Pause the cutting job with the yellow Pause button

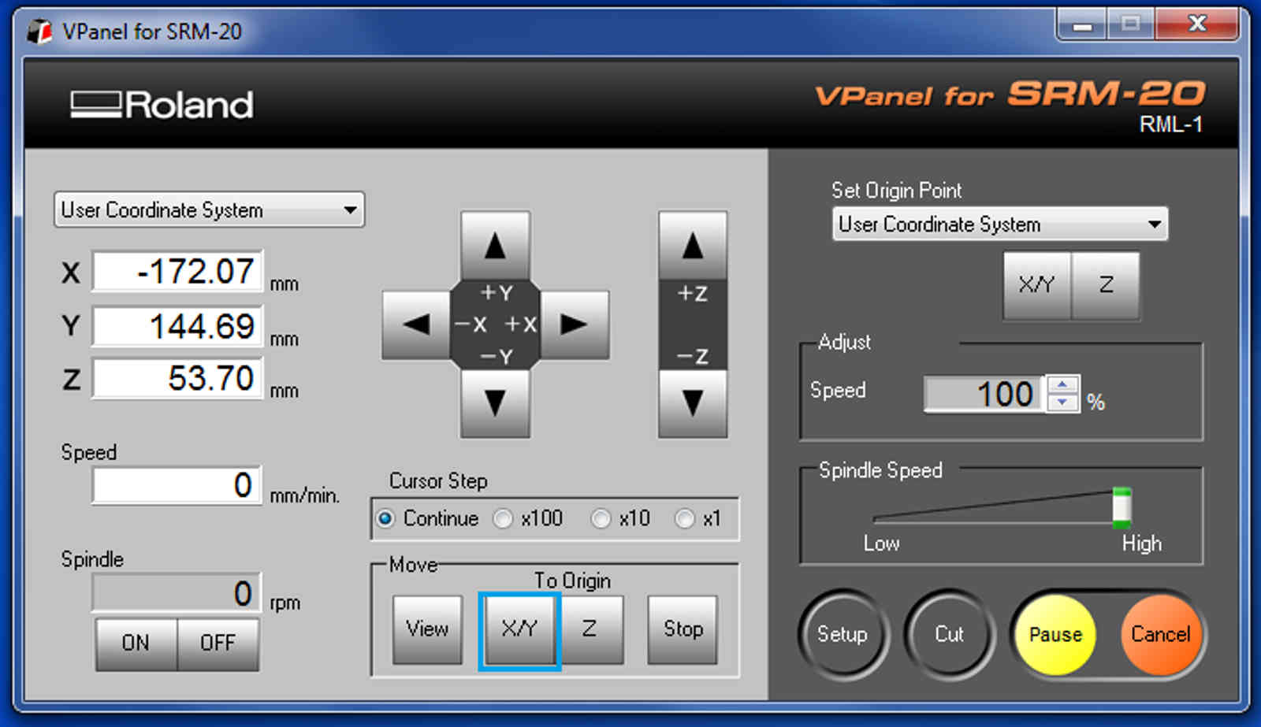(x=1055, y=635)
